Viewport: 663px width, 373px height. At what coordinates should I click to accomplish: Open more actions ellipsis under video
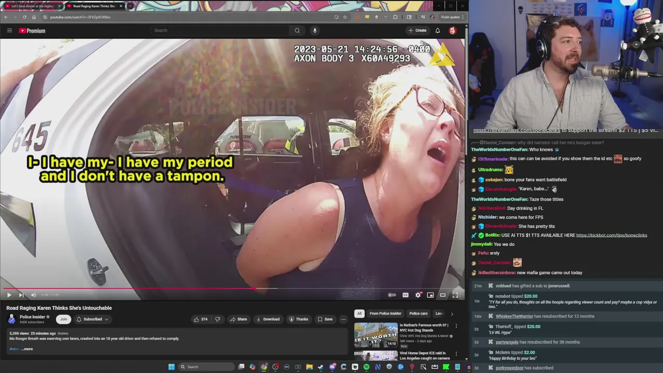point(343,319)
